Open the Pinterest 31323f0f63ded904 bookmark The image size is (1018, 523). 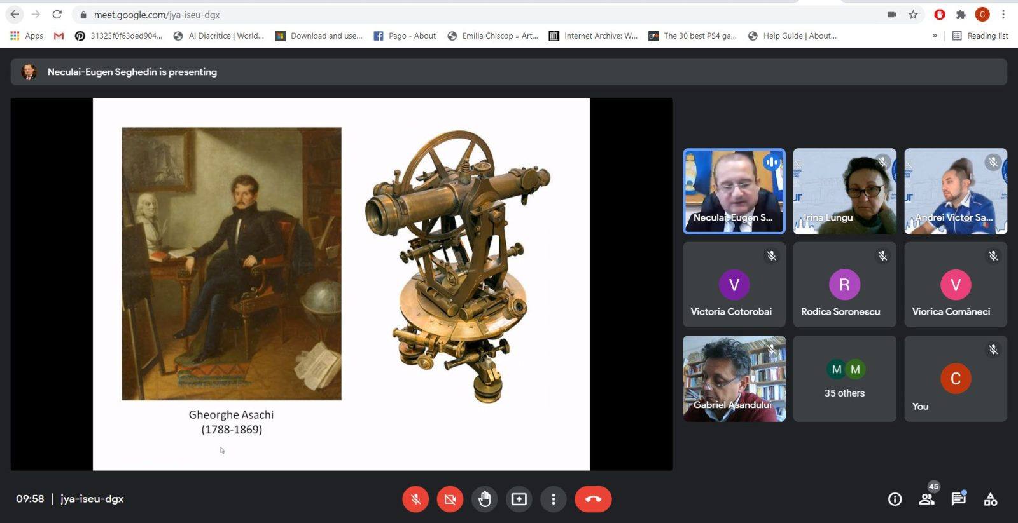119,36
